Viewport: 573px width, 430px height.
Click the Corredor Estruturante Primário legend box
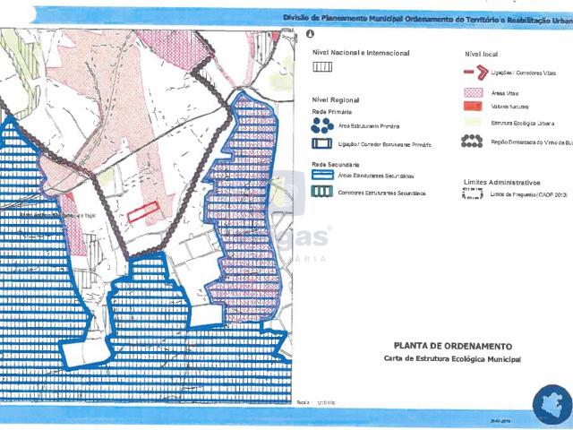322,143
